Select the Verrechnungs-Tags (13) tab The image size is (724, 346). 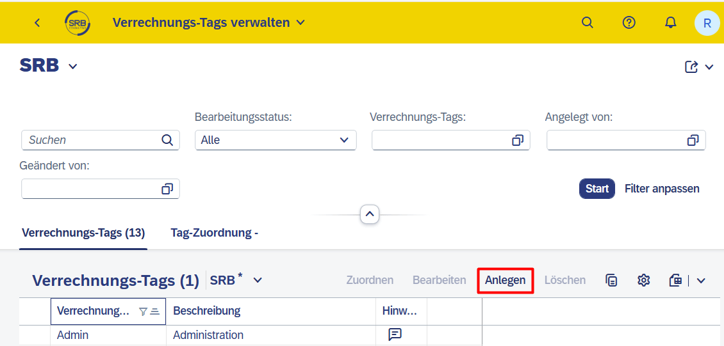[83, 233]
